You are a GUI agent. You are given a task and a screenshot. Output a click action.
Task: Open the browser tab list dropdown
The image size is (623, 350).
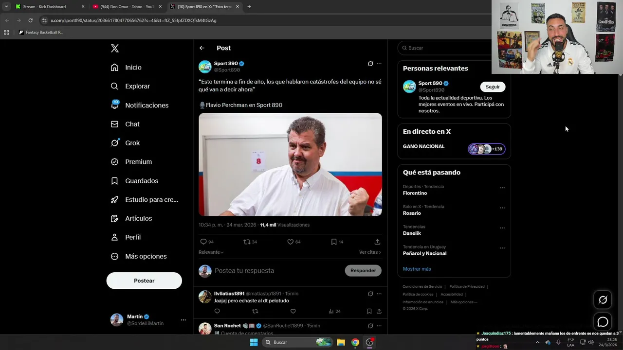coord(6,7)
